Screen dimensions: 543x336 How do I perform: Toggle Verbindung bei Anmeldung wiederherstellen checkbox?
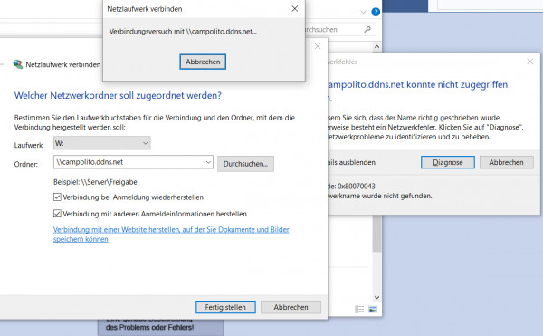(x=57, y=197)
